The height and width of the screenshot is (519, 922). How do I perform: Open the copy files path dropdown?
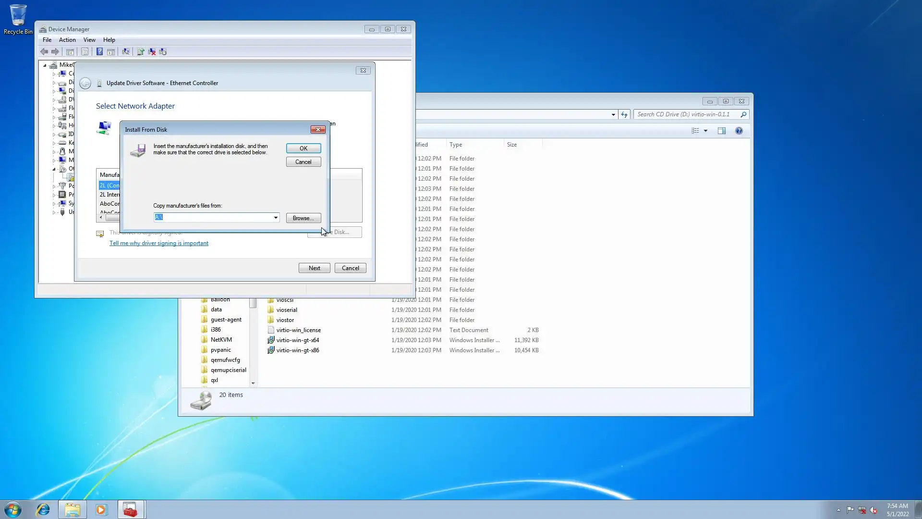[276, 218]
